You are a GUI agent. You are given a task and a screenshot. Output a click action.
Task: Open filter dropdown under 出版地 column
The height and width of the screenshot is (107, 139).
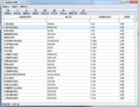click(x=133, y=21)
